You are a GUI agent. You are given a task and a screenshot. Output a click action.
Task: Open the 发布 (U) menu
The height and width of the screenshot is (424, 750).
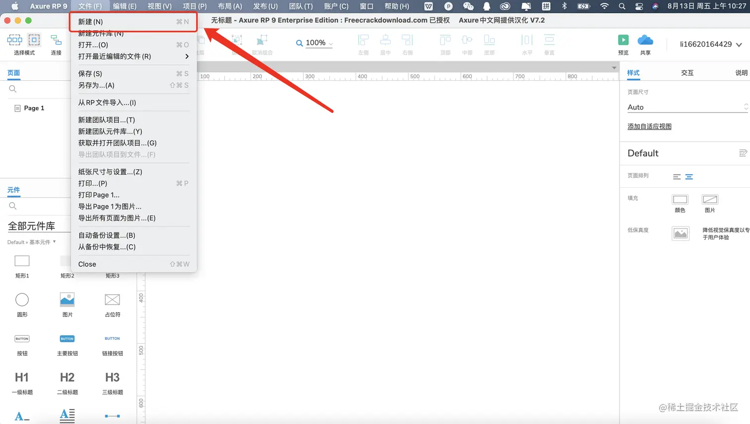(265, 6)
